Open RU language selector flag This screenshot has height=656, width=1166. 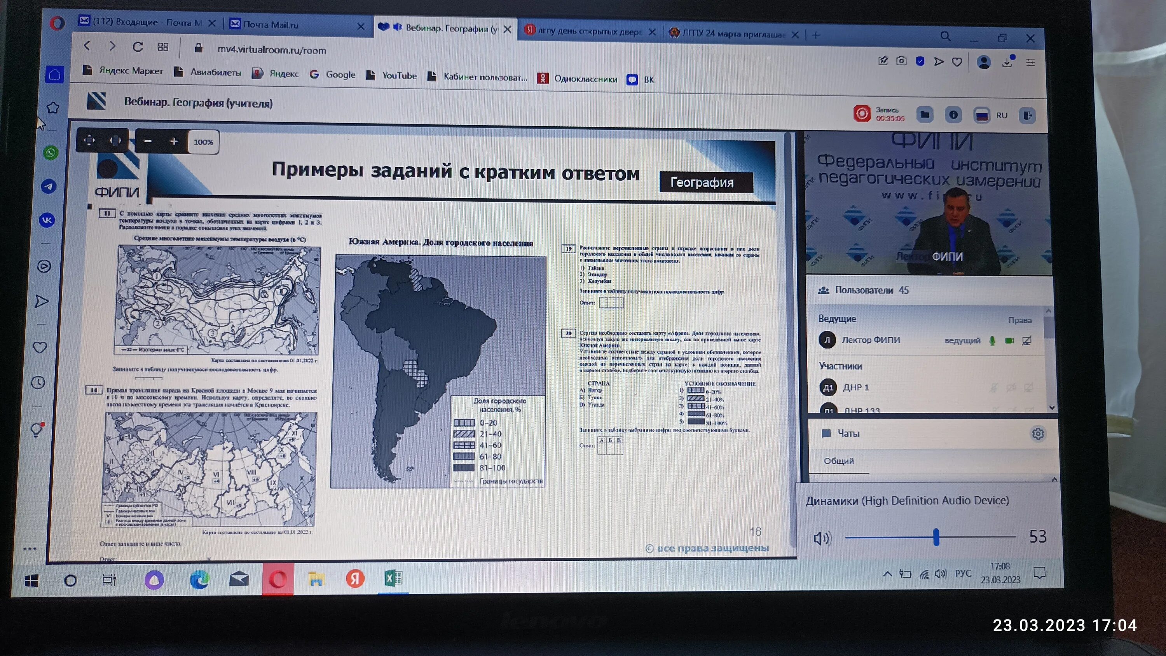(982, 115)
